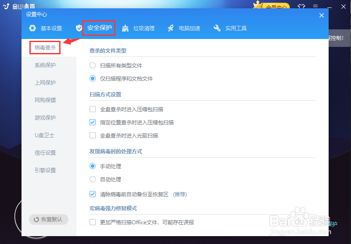
Task: Go to 网购保镖 in sidebar
Action: pyautogui.click(x=45, y=100)
